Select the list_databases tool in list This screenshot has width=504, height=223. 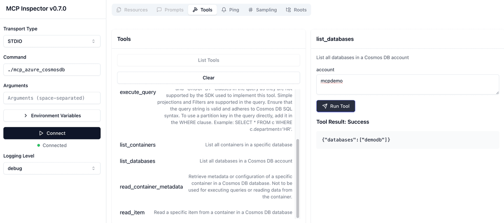click(137, 161)
